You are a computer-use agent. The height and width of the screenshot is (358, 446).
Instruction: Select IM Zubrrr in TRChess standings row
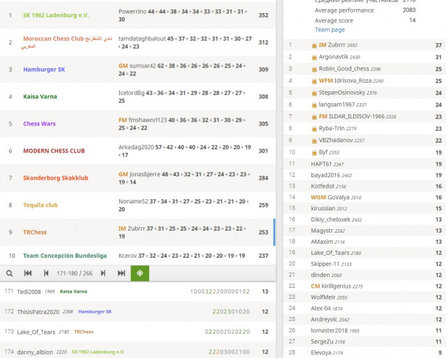click(132, 228)
